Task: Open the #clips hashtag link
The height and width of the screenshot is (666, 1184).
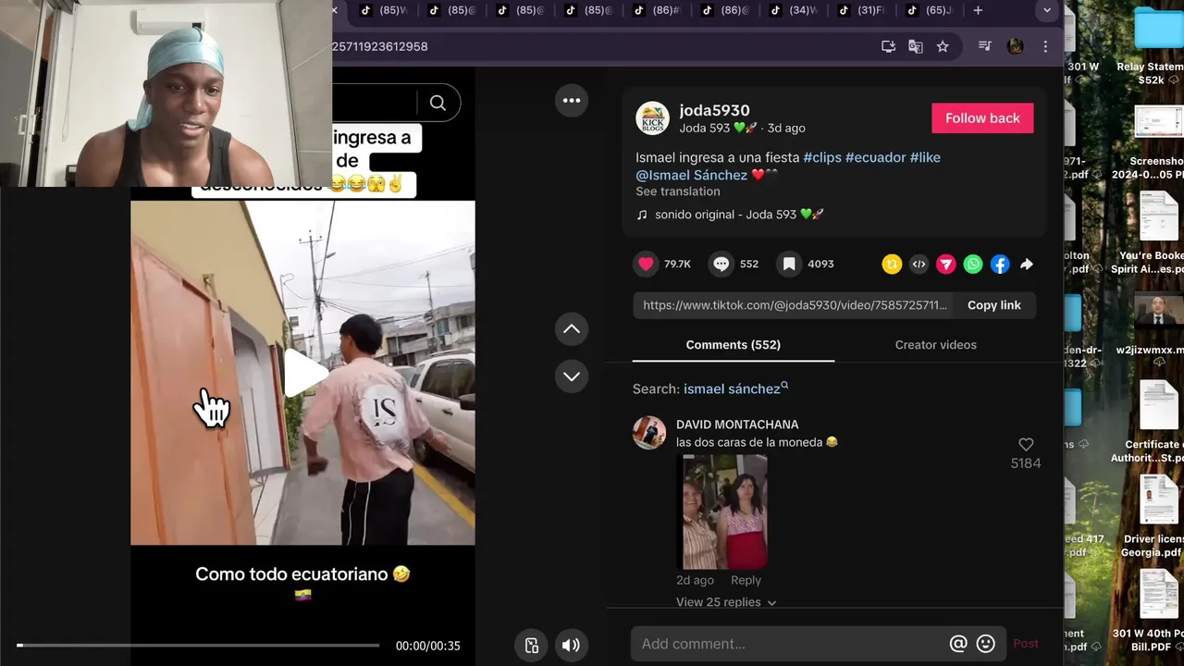Action: 822,157
